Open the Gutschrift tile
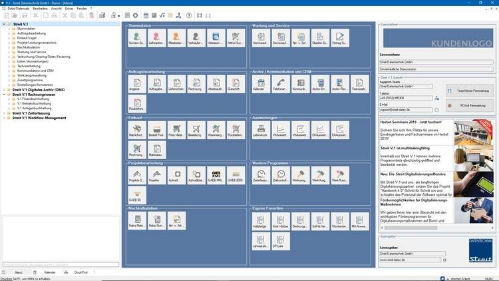The height and width of the screenshot is (281, 499). (x=235, y=85)
